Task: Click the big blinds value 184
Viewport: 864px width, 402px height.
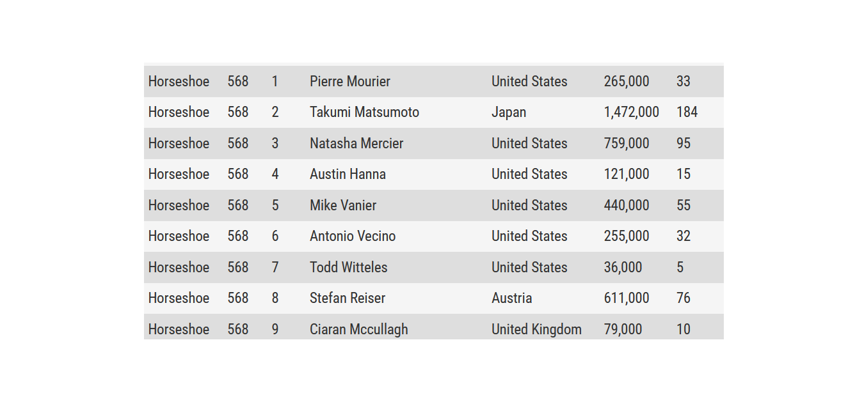Action: (x=687, y=112)
